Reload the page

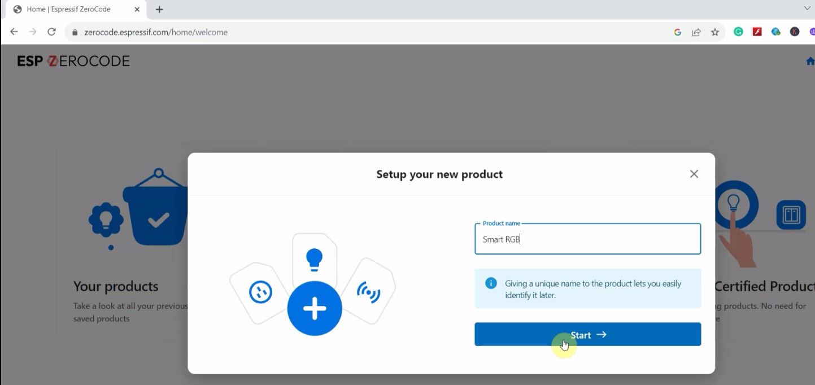pyautogui.click(x=51, y=32)
